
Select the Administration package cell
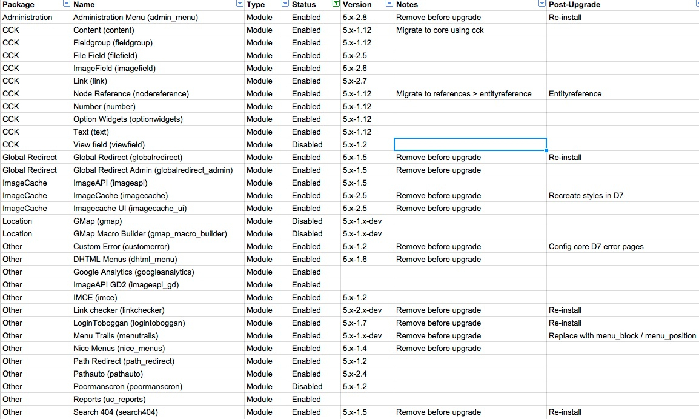pos(36,18)
